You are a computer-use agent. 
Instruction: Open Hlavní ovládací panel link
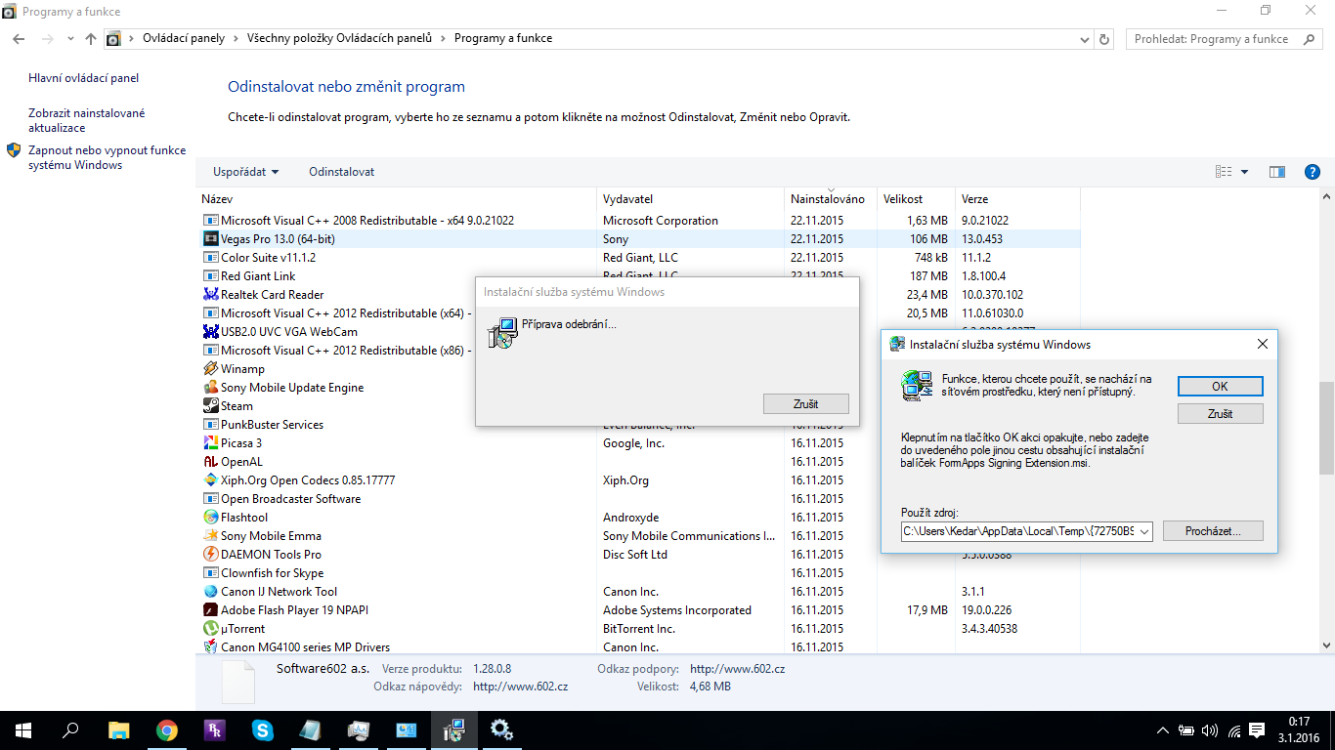[x=84, y=78]
